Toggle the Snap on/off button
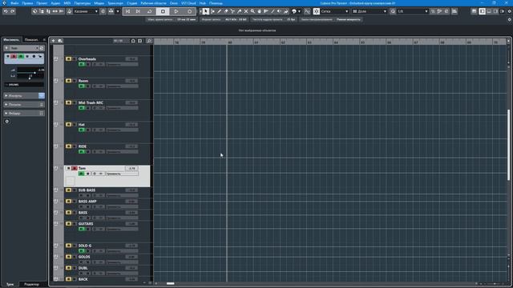Viewport: 513px width, 288px height. pos(317,11)
